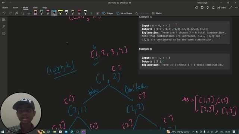Choose the dark green pen
This screenshot has height=134, width=239.
(x=73, y=13)
